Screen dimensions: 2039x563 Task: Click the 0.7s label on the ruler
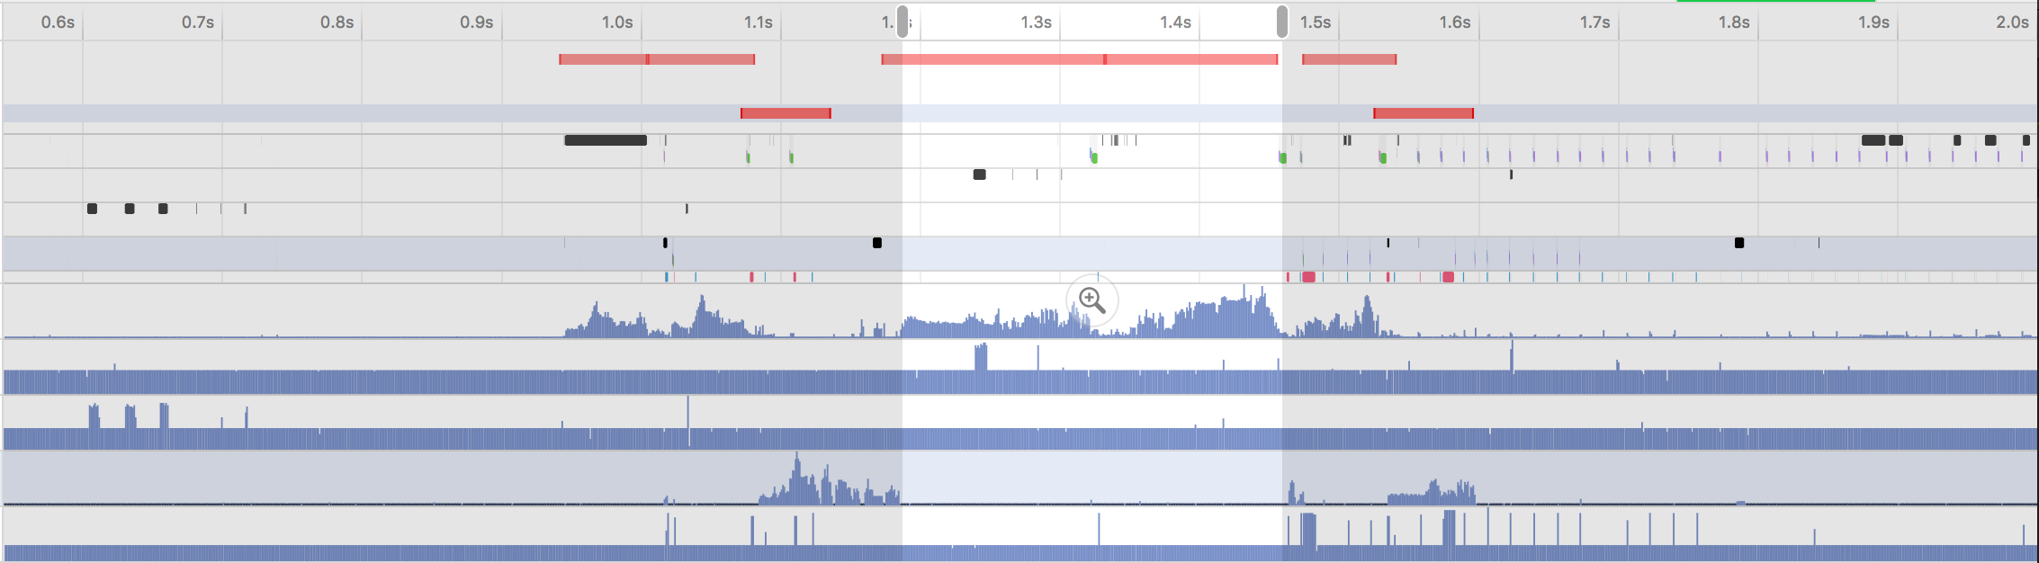pos(198,22)
